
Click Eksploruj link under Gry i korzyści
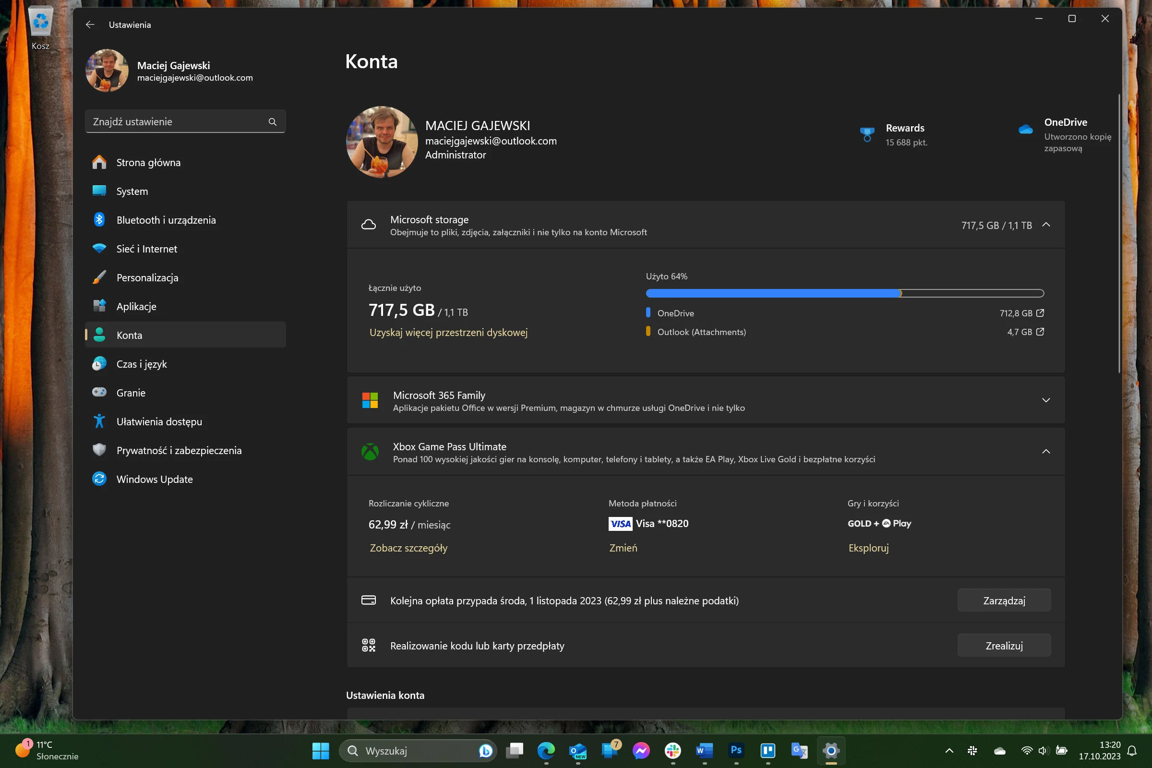(868, 548)
